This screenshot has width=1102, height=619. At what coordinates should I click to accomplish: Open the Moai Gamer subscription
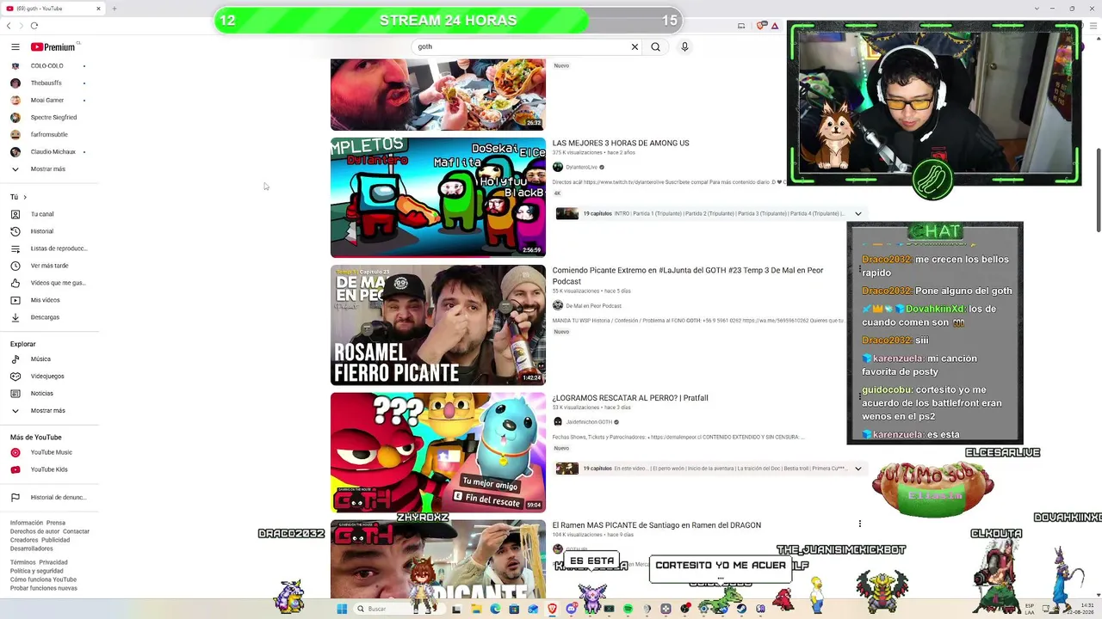click(x=48, y=101)
